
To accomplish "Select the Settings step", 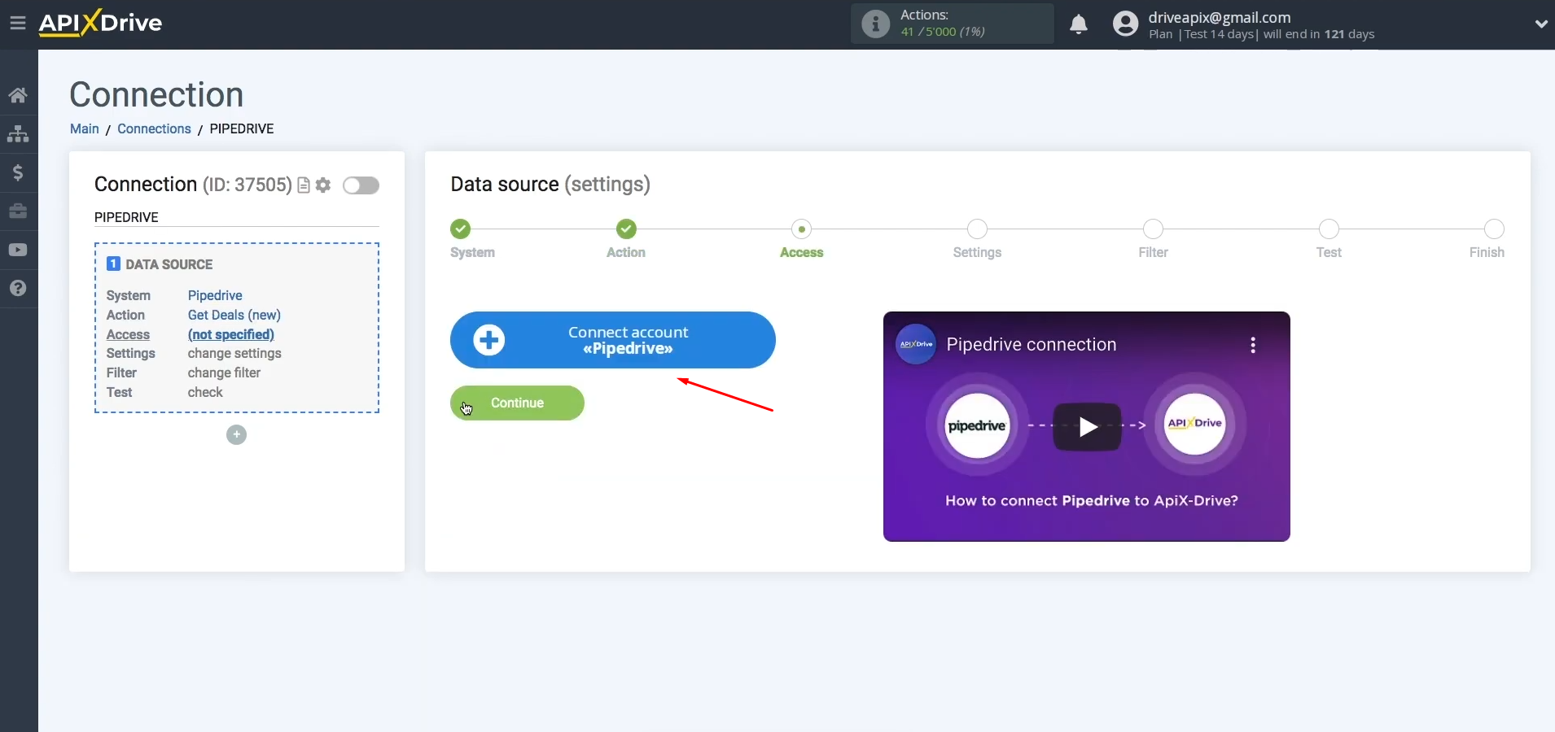I will coord(978,229).
